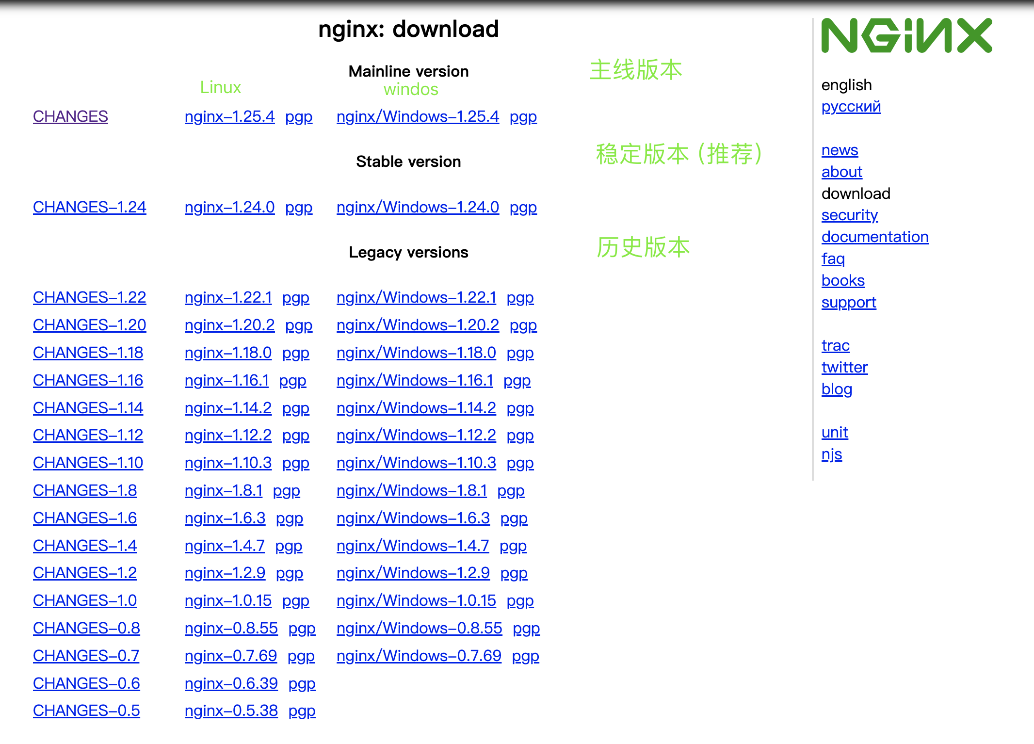Viewport: 1034px width, 744px height.
Task: Open CHANGES-1.18 link
Action: [88, 353]
